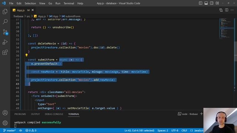237x133 pixels.
Task: Switch to the TERMINAL panel tab
Action: click(x=74, y=114)
